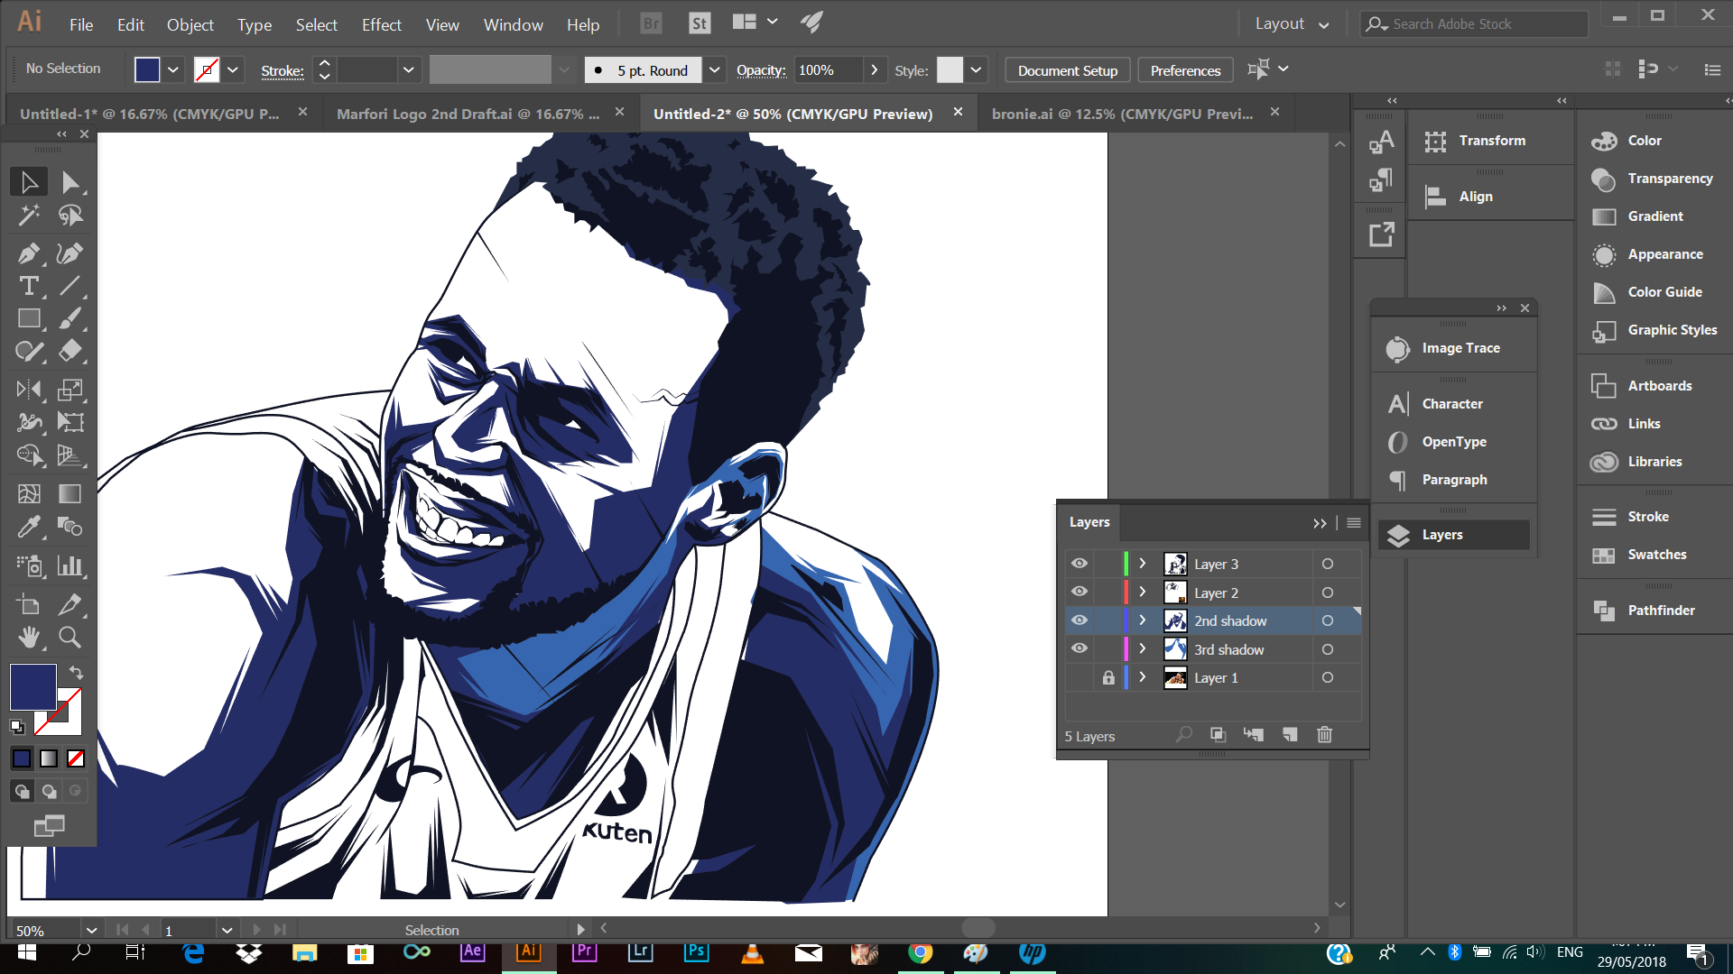Select the Eyedropper tool
1733x974 pixels.
[29, 526]
